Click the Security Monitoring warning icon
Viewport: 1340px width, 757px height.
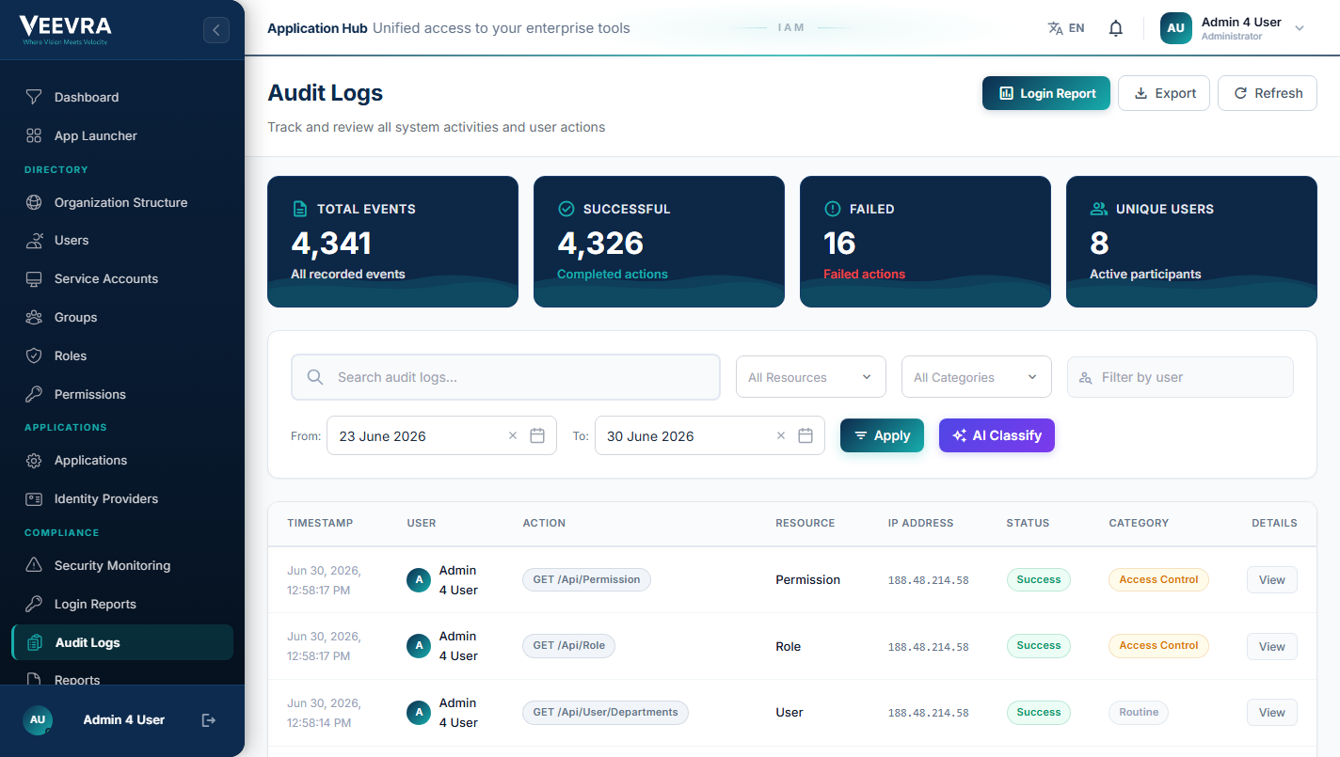(34, 565)
